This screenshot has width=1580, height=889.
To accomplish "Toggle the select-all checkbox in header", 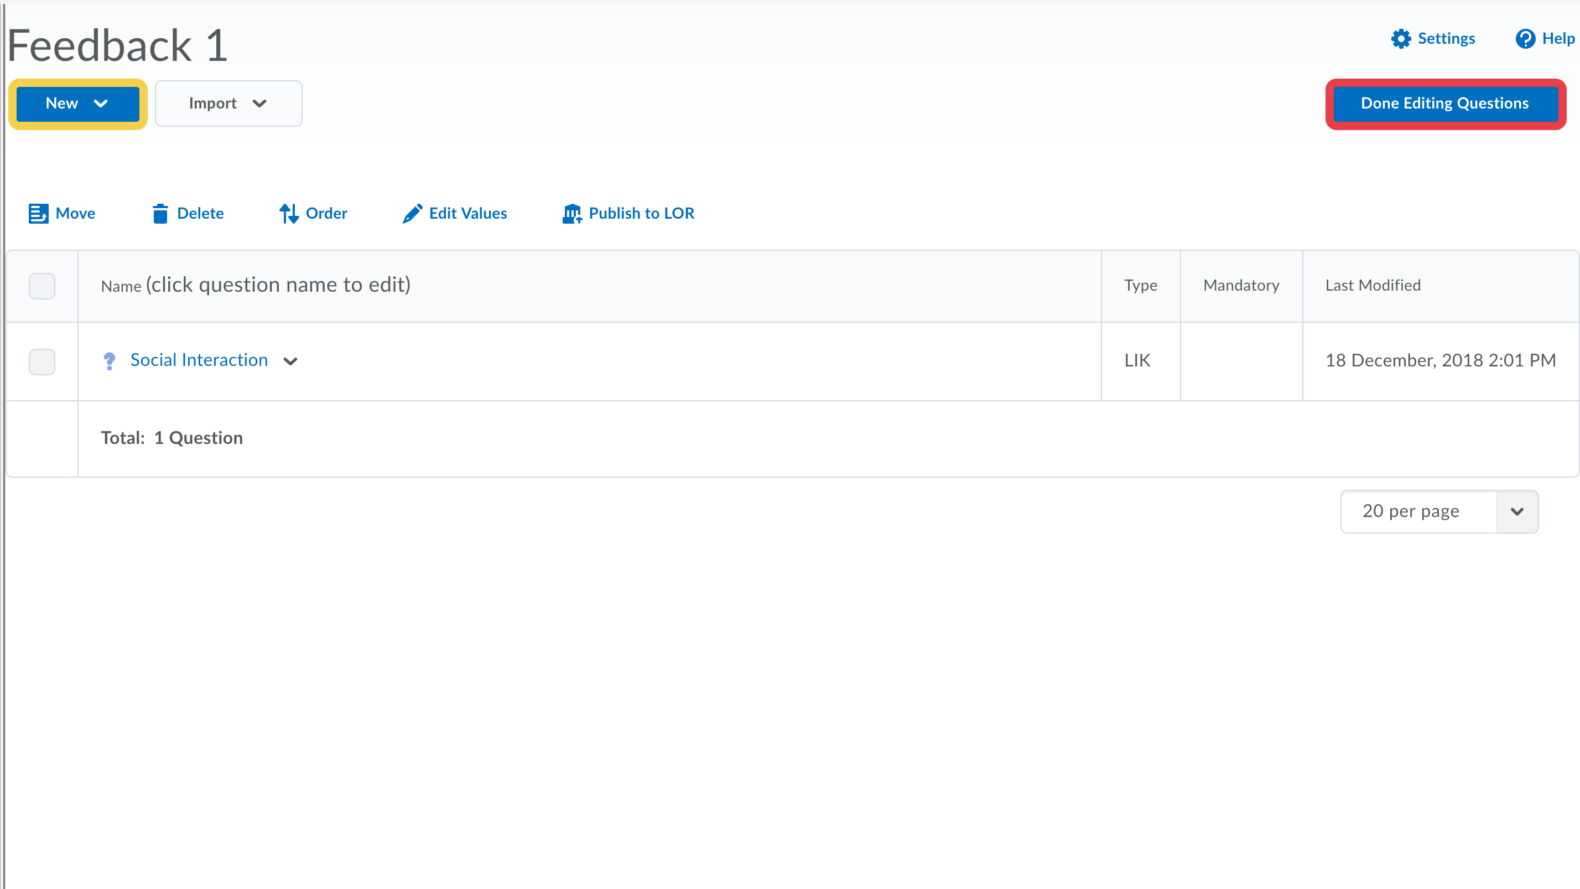I will pyautogui.click(x=41, y=286).
